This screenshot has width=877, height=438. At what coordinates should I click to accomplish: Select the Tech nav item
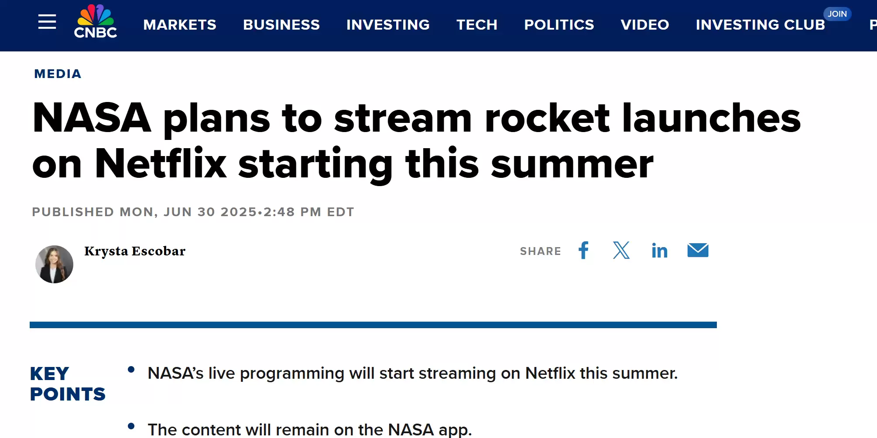click(x=477, y=25)
